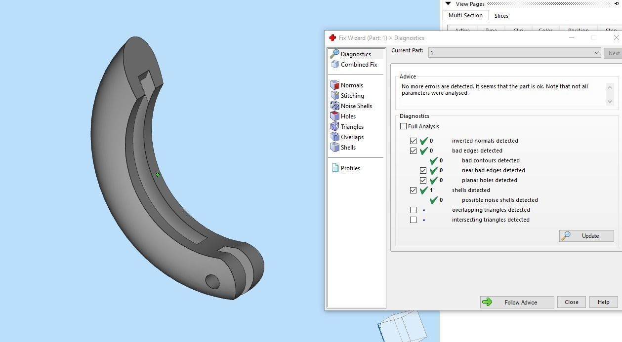Select Holes in the Fix Wizard list
The image size is (622, 342).
click(x=348, y=116)
